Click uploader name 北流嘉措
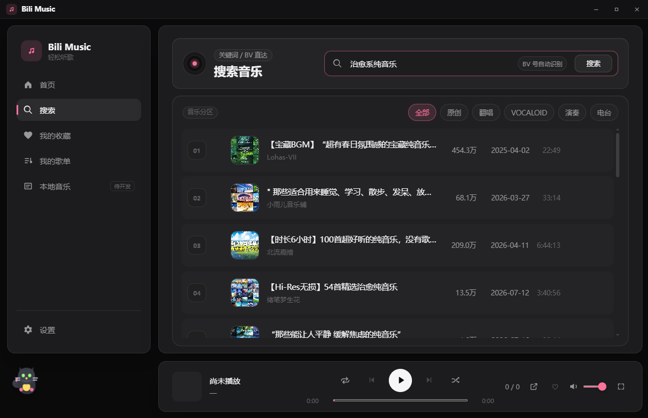The image size is (648, 418). click(280, 252)
